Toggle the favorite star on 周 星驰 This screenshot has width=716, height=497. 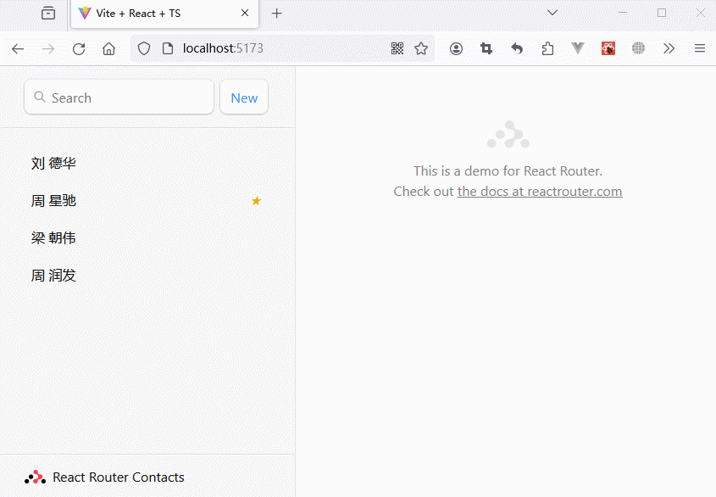257,201
